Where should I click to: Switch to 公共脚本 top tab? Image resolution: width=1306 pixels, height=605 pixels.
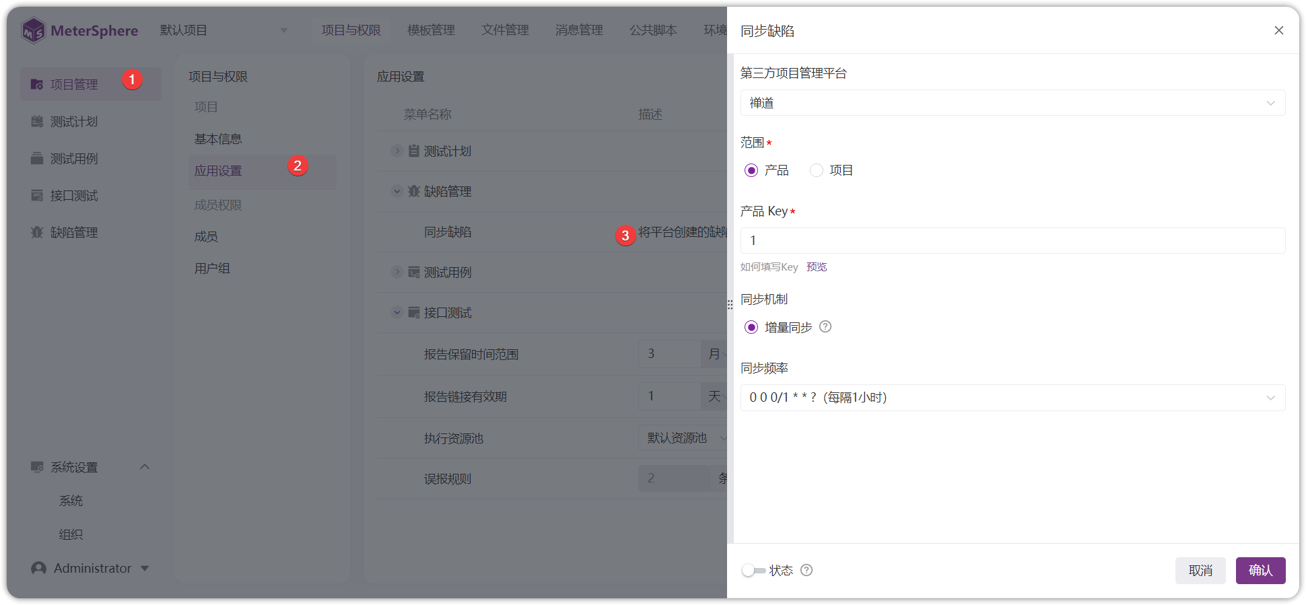[x=653, y=30]
